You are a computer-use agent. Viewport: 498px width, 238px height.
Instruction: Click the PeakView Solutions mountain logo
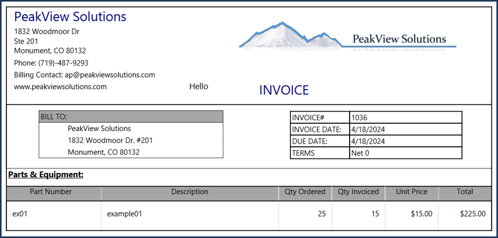(x=348, y=37)
